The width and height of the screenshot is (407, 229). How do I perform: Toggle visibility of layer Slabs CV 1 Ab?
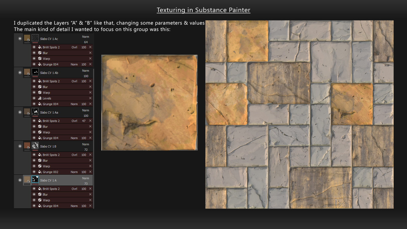click(20, 73)
